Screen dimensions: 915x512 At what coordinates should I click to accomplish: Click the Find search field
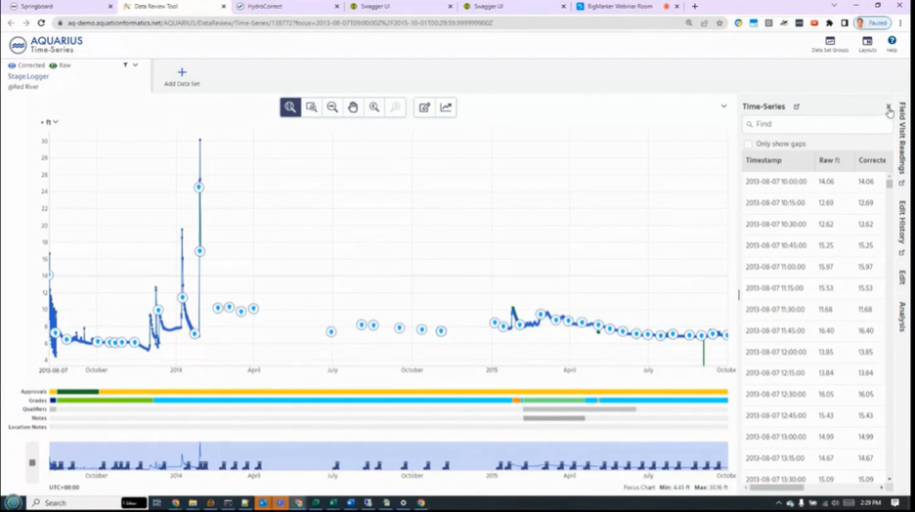point(817,124)
